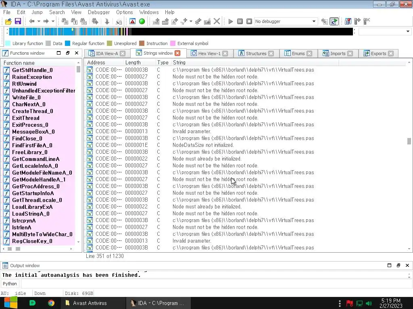This screenshot has width=413, height=309.
Task: Open the Windows menu
Action: 149,12
